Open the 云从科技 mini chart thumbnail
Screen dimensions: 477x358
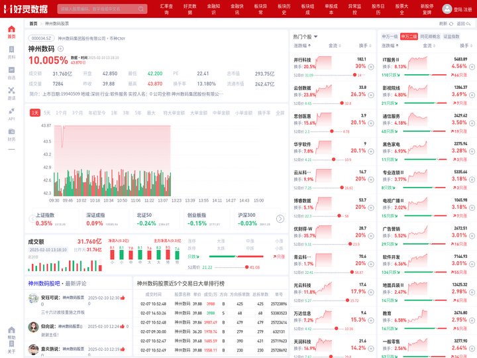coord(324,176)
